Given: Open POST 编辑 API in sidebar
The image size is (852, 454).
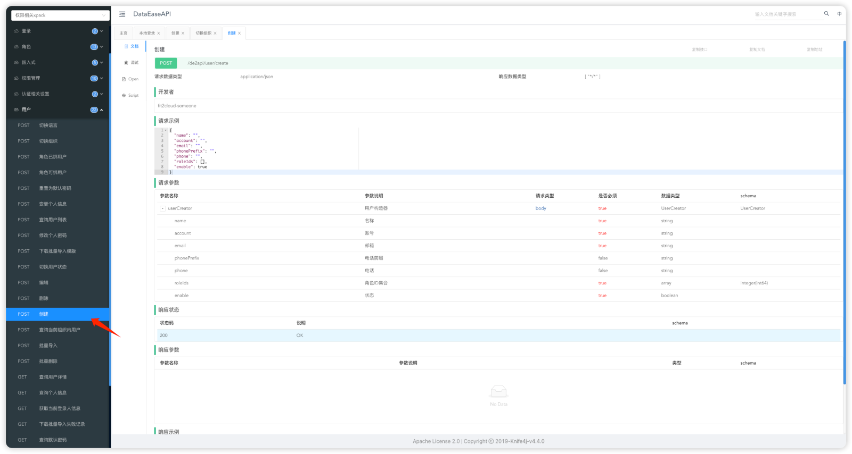Looking at the screenshot, I should [58, 283].
